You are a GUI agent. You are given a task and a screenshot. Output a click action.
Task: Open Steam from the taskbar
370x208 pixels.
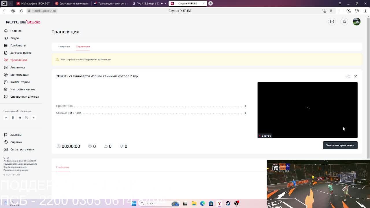(x=228, y=203)
